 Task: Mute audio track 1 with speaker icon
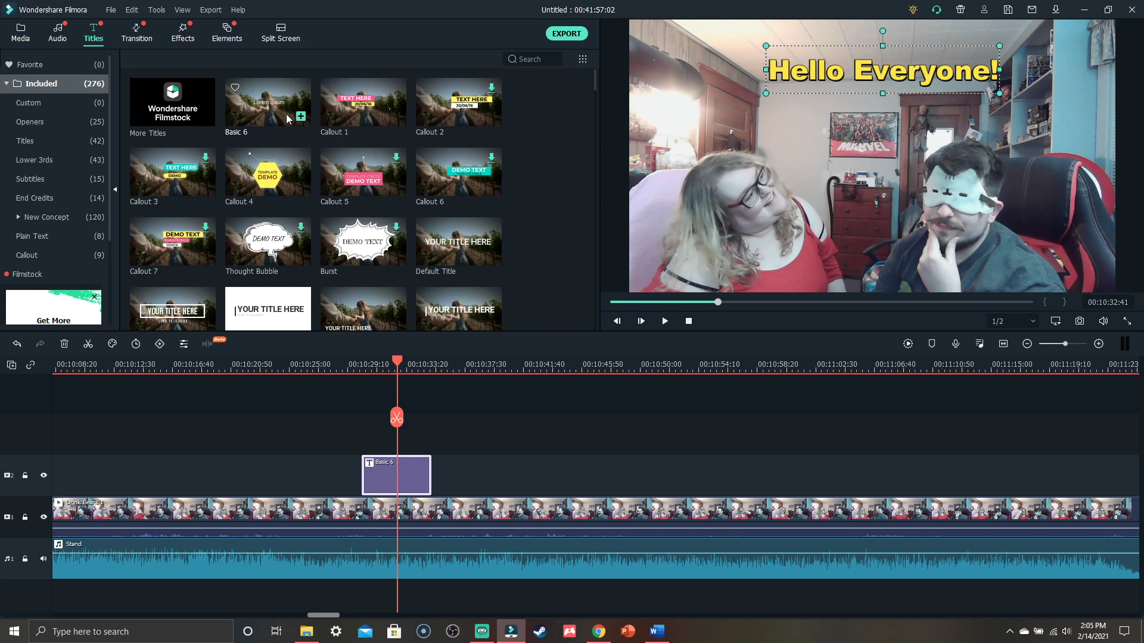43,558
